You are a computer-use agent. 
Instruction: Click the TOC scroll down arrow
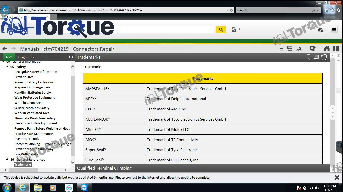73,162
